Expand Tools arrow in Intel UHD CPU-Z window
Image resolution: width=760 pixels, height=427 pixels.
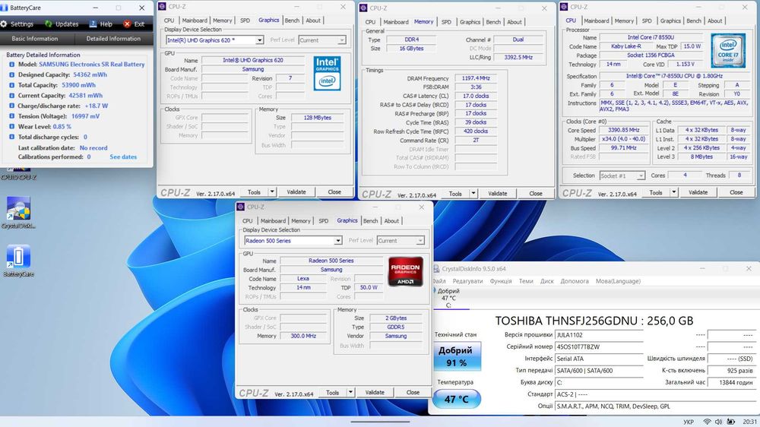[272, 192]
